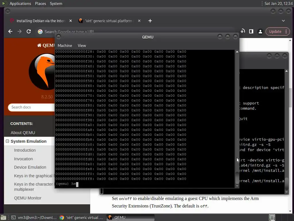Image resolution: width=294 pixels, height=221 pixels.
Task: Close the 'virt' generic virtual platform tab
Action: pos(139,21)
